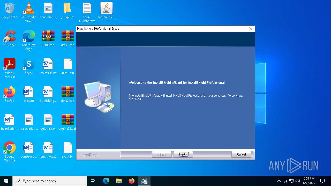Launch Skype from the desktop
Viewport: 331px width, 186px height.
29,67
